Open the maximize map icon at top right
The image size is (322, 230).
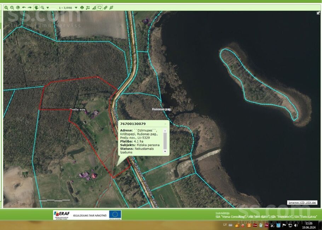(318, 13)
